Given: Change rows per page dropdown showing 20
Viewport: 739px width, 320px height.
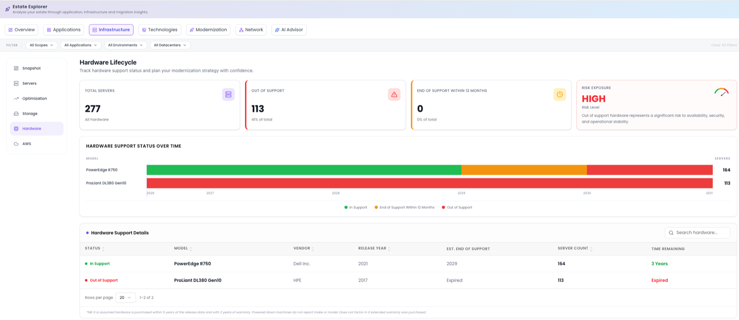Looking at the screenshot, I should (126, 298).
